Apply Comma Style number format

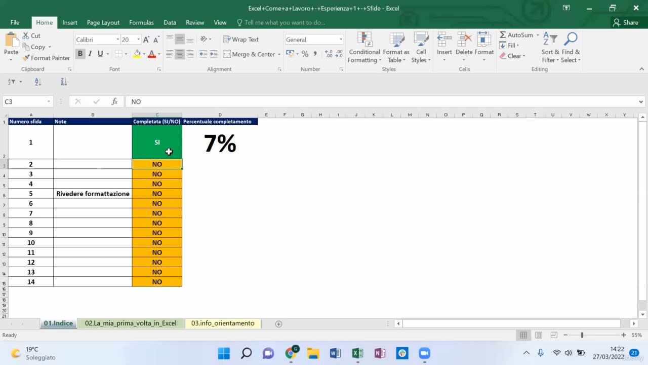click(x=315, y=54)
